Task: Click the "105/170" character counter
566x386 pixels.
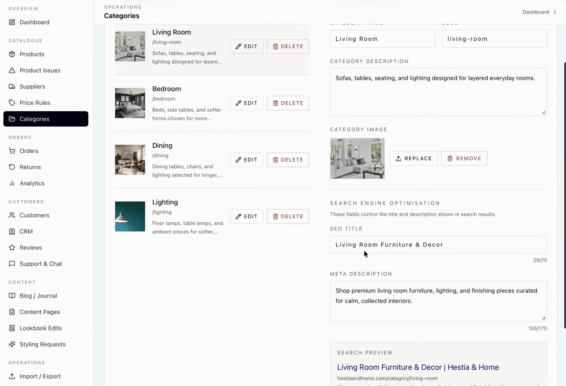Action: pos(537,329)
